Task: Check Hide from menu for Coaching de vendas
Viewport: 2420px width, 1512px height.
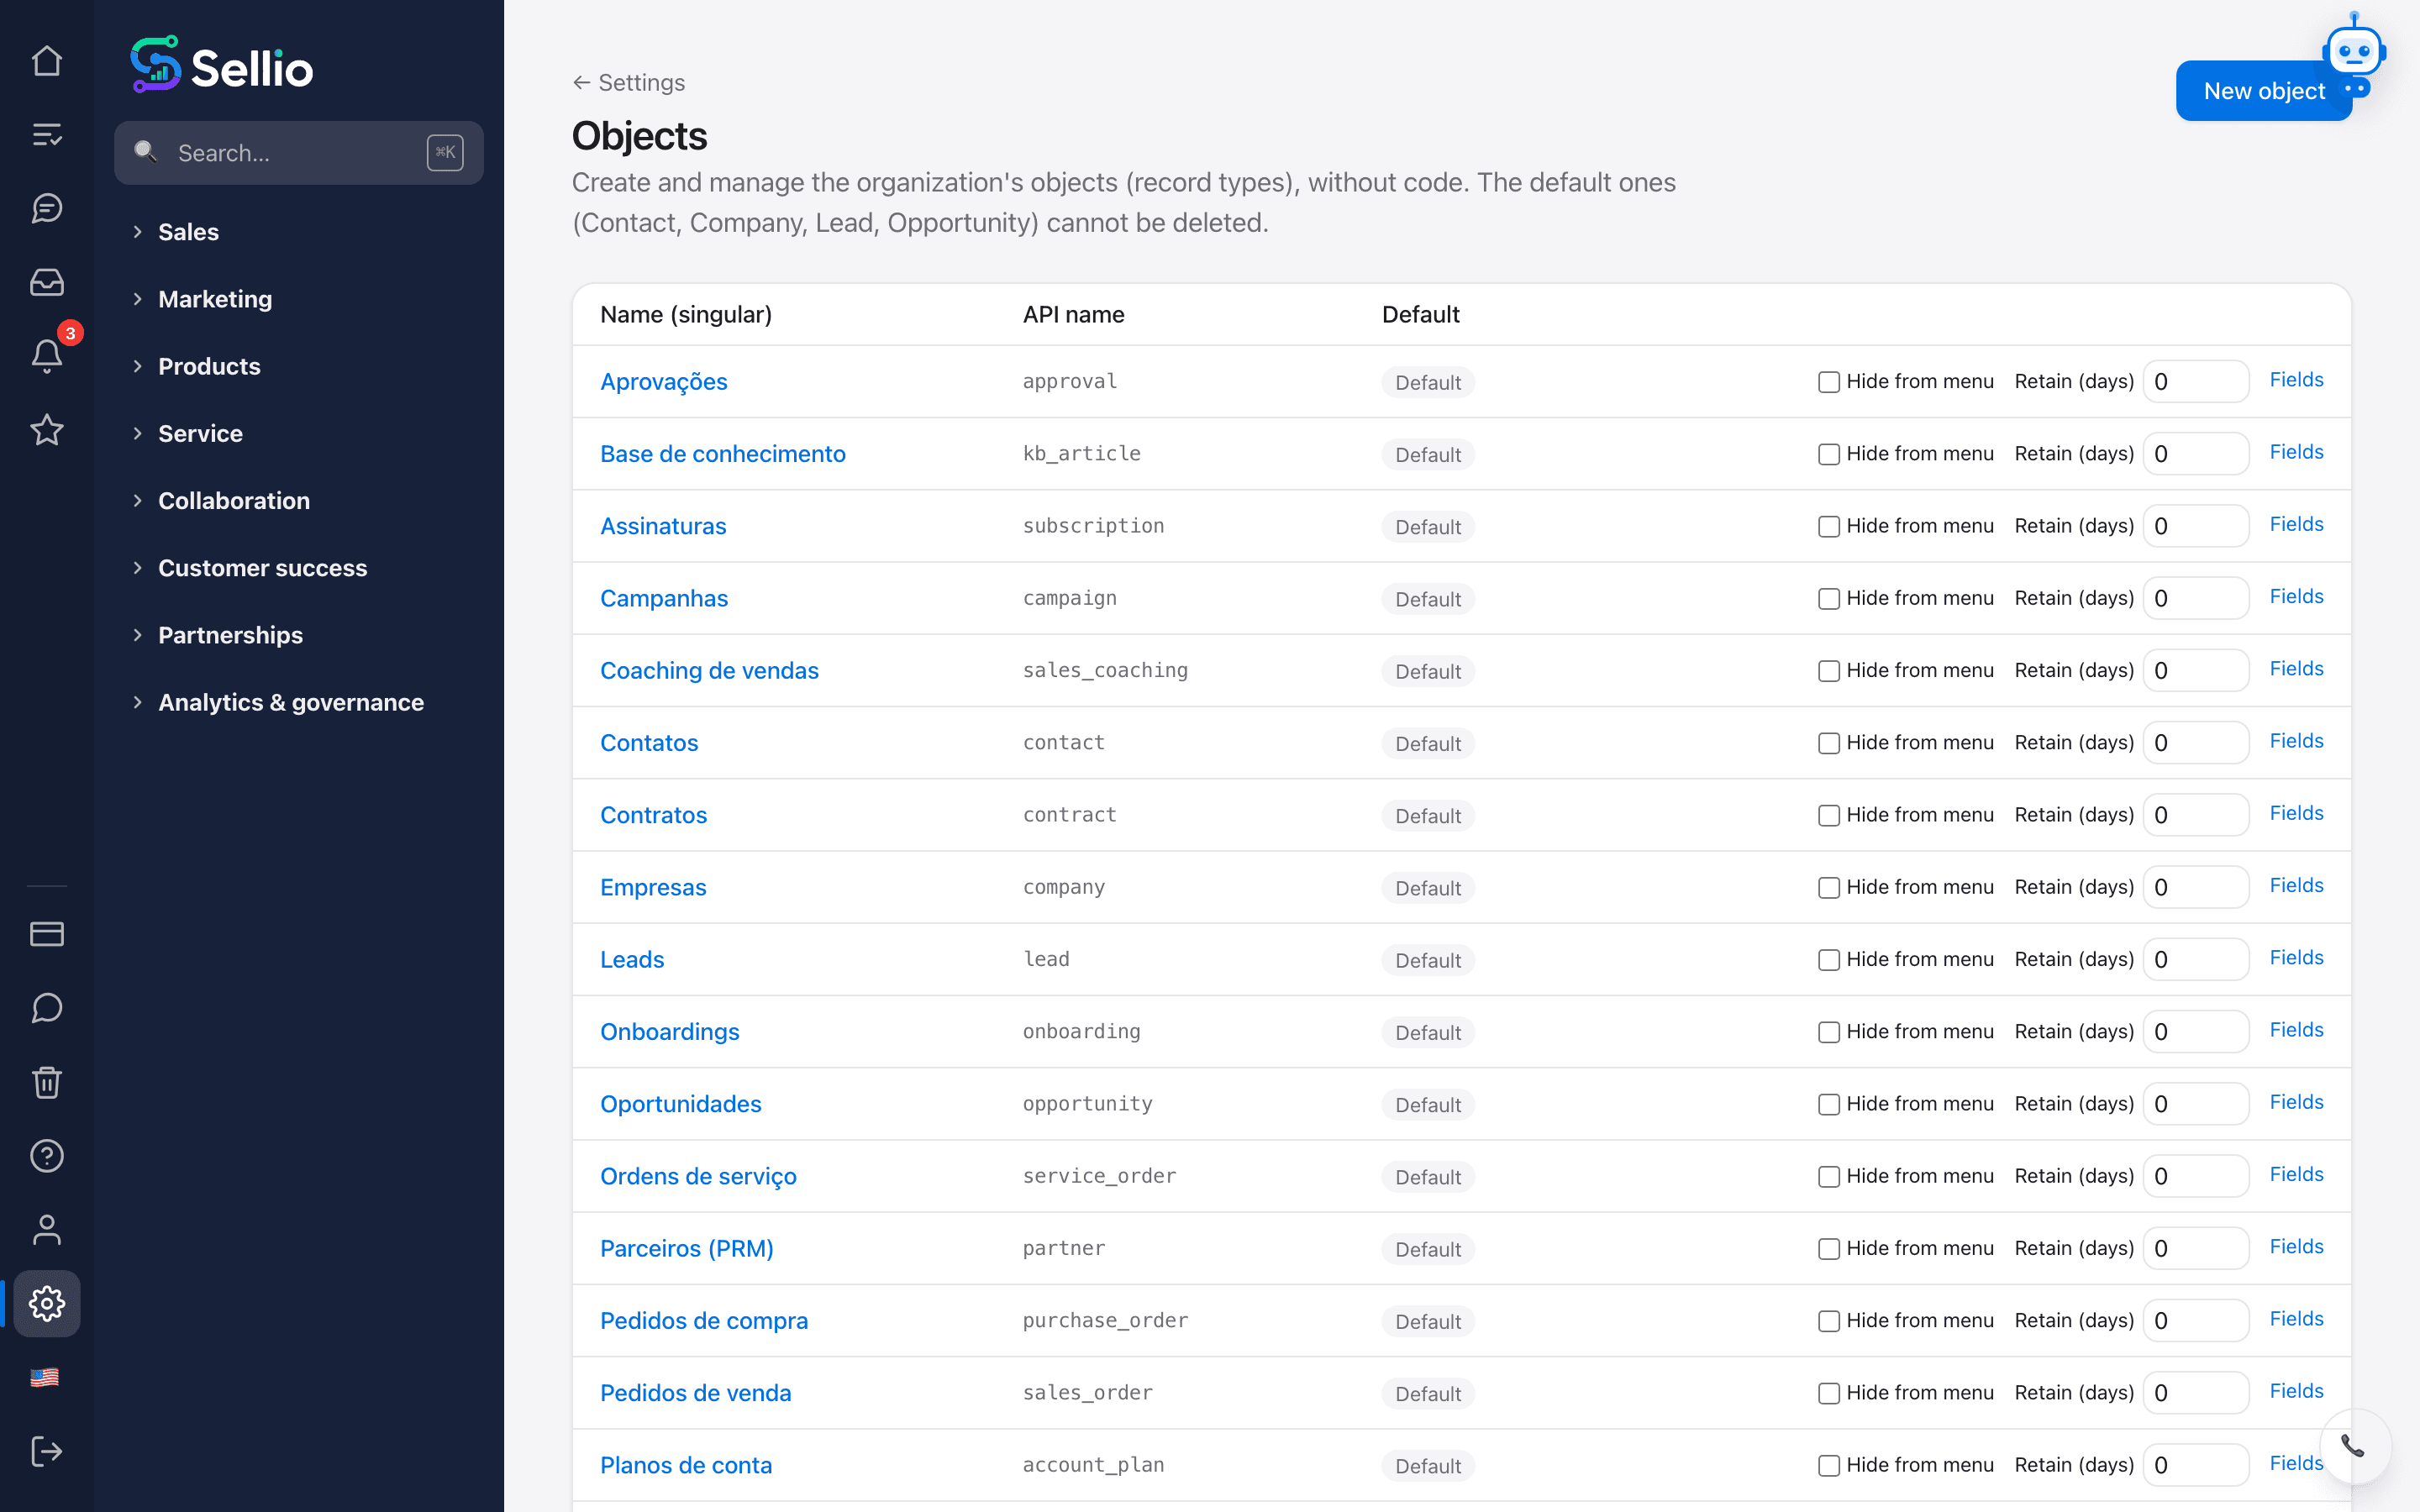Action: coord(1829,671)
